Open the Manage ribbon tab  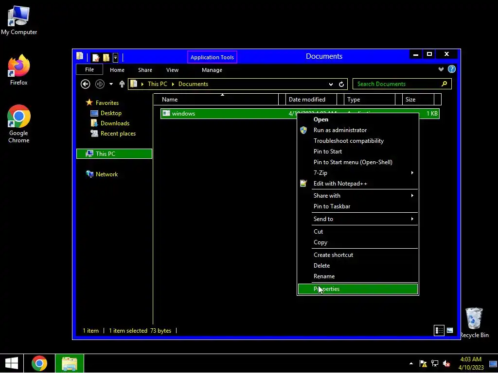coord(212,70)
